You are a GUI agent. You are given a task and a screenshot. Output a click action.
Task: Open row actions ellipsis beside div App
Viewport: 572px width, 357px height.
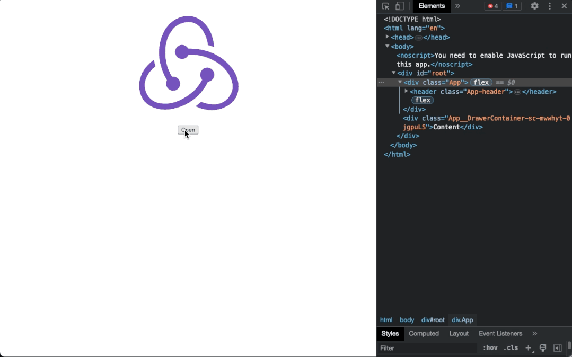(x=381, y=83)
